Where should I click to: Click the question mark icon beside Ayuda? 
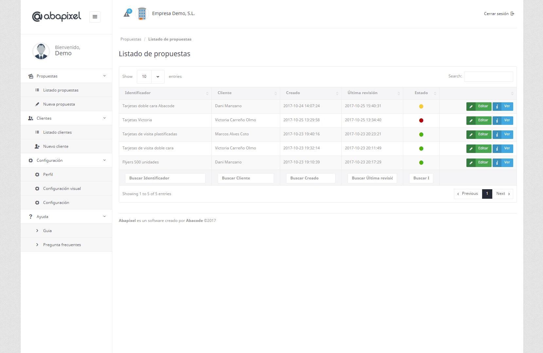(31, 217)
